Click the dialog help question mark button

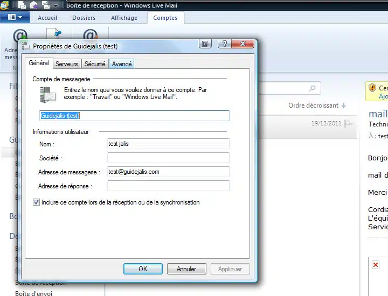pyautogui.click(x=224, y=44)
